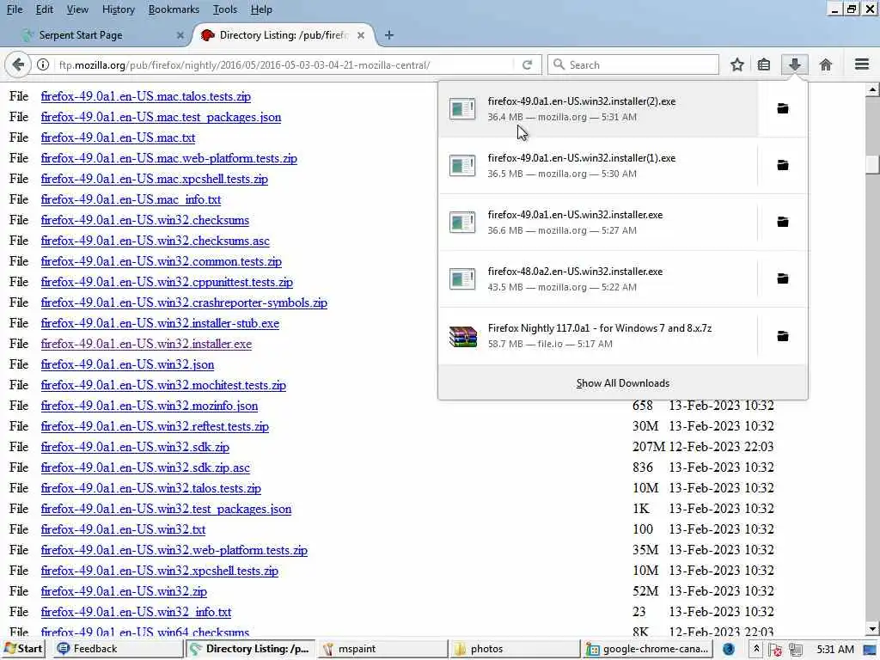Show hidden tray icons arrow

(x=756, y=649)
